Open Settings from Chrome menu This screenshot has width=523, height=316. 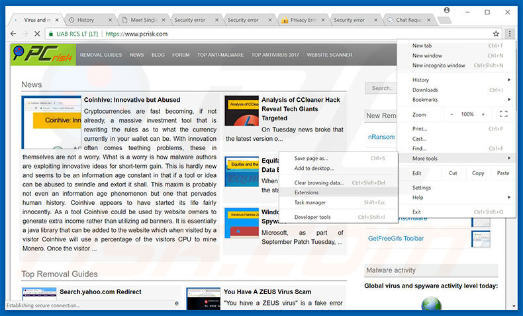(457, 188)
